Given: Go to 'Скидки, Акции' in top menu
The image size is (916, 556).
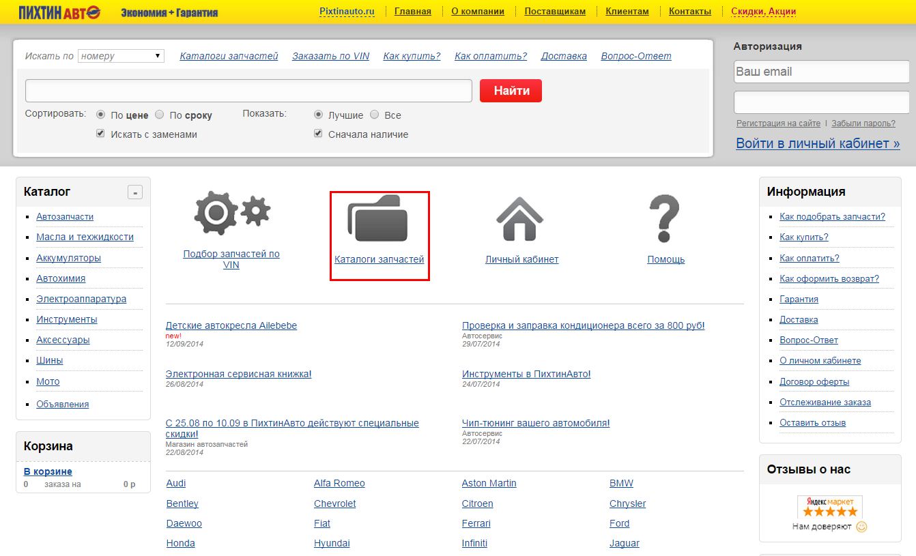Looking at the screenshot, I should pyautogui.click(x=763, y=12).
